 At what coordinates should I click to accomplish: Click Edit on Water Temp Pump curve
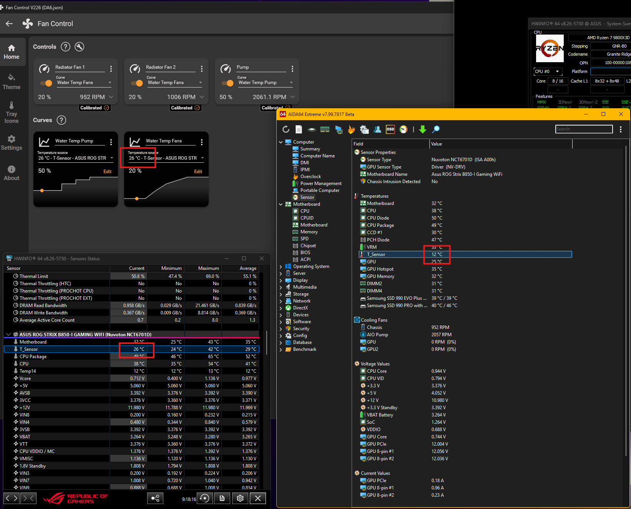coord(107,172)
